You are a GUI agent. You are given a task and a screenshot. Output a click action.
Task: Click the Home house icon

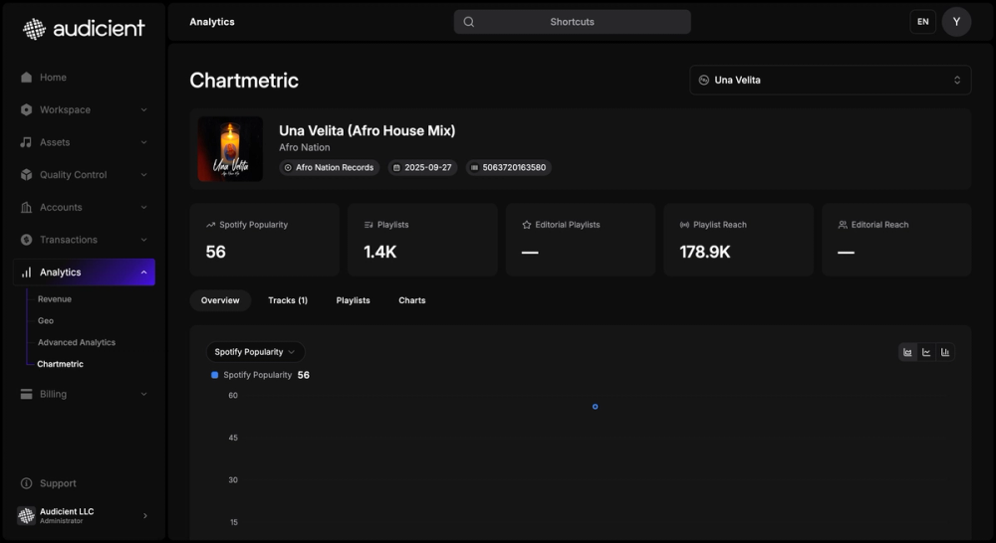(x=26, y=78)
